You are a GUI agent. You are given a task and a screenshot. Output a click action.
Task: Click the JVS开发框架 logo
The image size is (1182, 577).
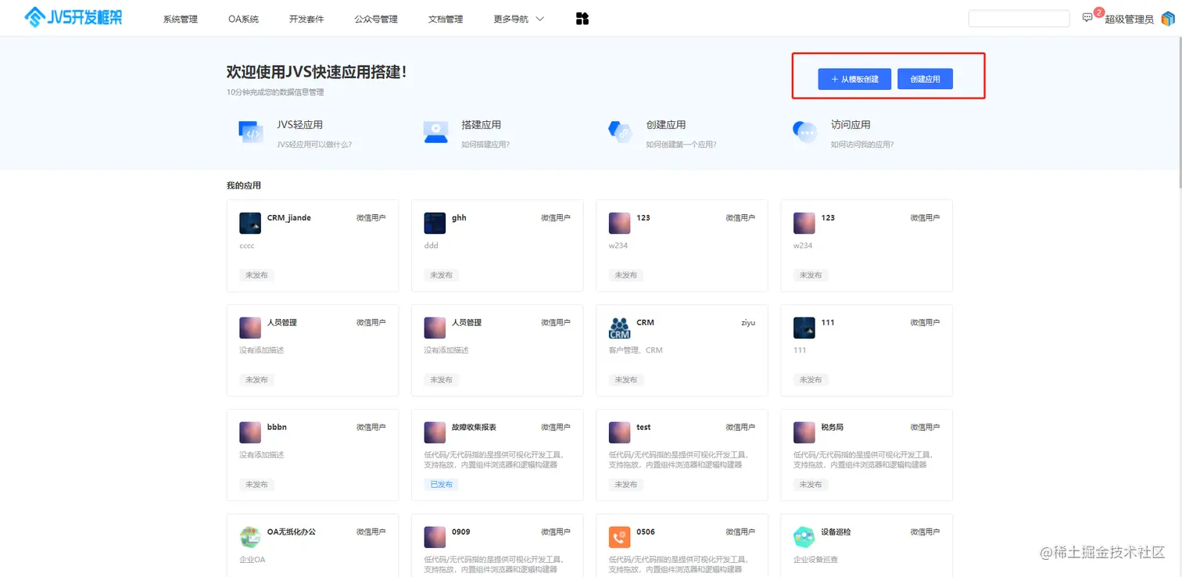pos(73,17)
